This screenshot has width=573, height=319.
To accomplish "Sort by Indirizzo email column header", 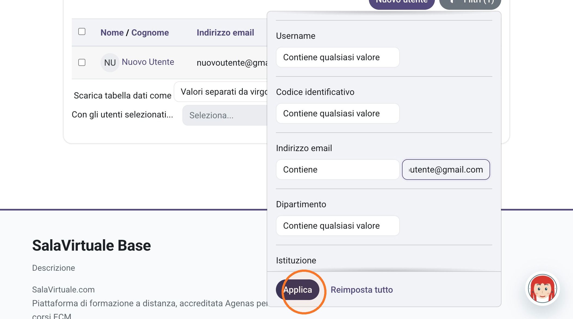I will pos(225,33).
